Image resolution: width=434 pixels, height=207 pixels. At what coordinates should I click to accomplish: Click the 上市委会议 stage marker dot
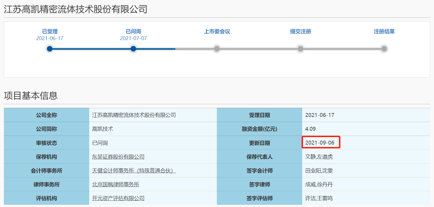coord(217,49)
